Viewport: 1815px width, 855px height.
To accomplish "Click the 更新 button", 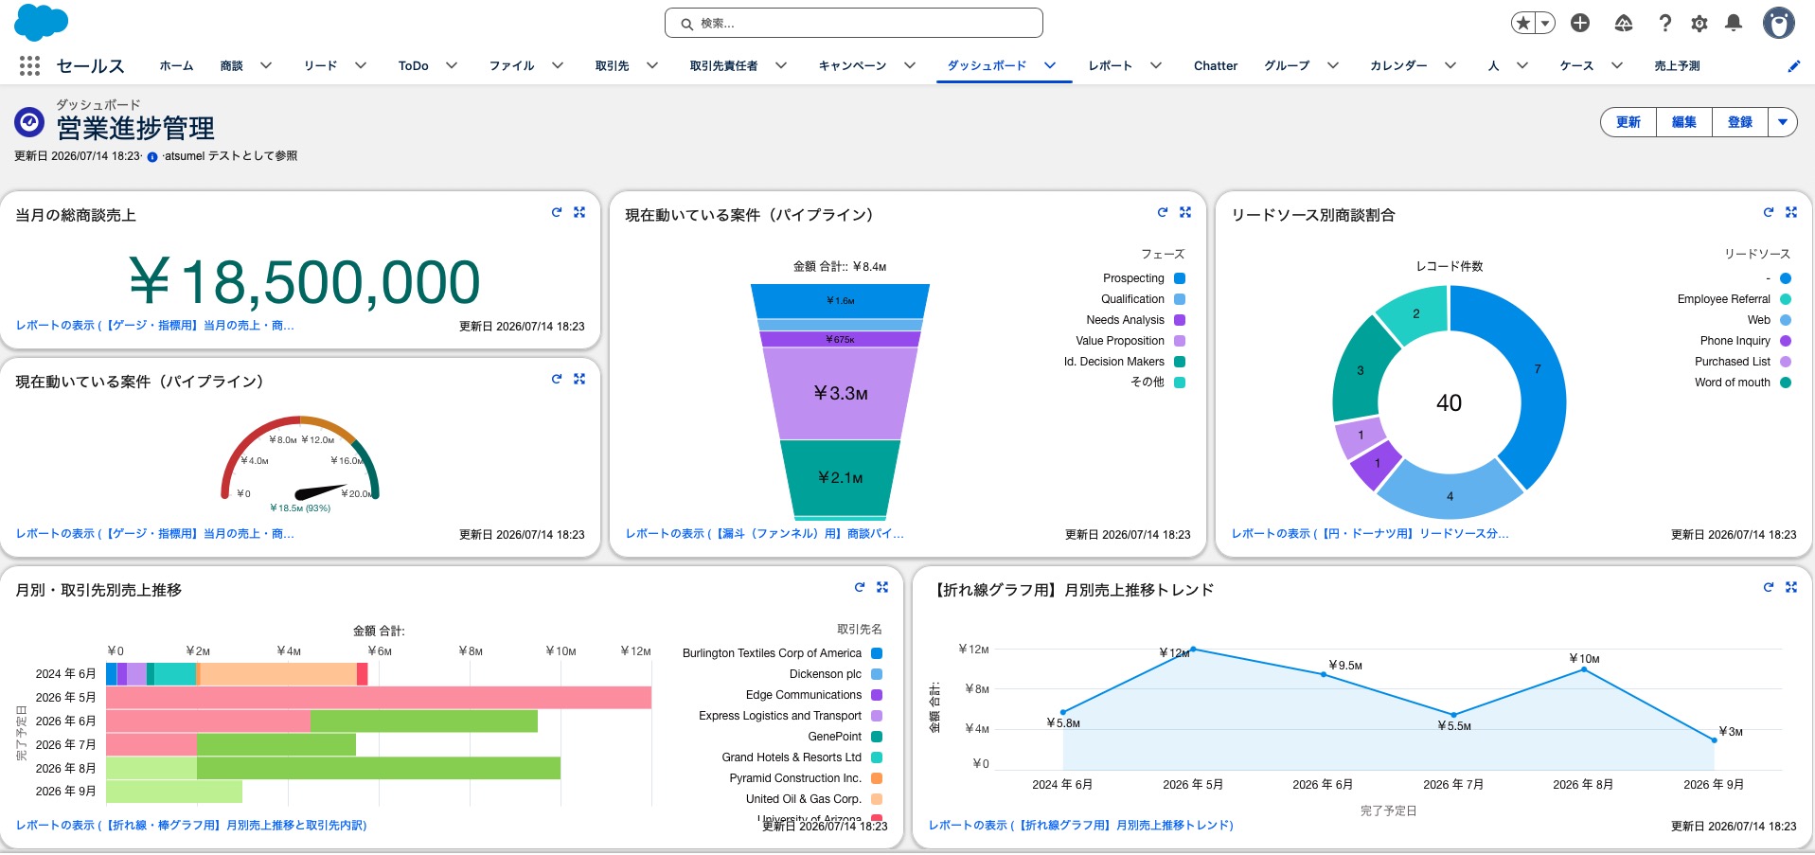I will coord(1628,122).
